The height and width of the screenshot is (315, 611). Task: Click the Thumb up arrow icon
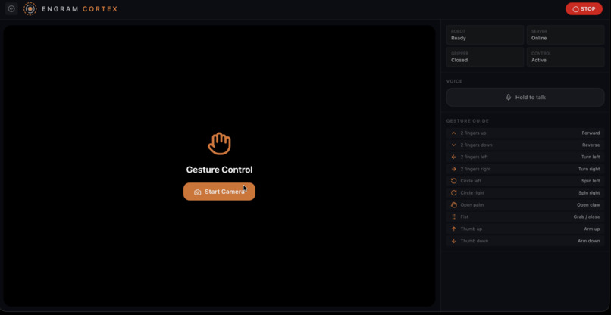[x=453, y=229]
